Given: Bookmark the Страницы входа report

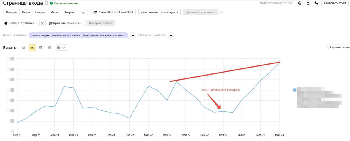Looking at the screenshot, I should [x=46, y=4].
